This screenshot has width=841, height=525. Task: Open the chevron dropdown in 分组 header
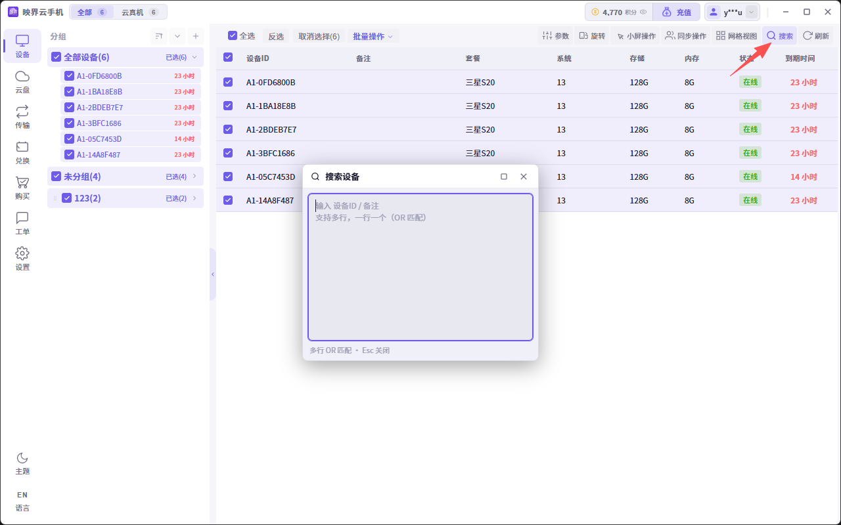(x=177, y=36)
